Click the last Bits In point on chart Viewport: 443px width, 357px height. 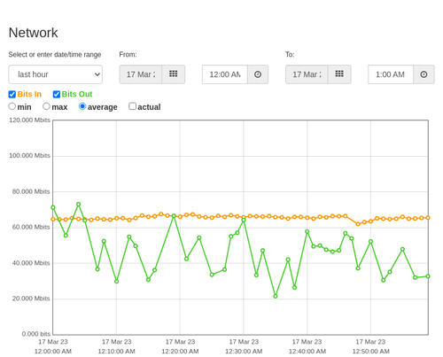(x=428, y=218)
